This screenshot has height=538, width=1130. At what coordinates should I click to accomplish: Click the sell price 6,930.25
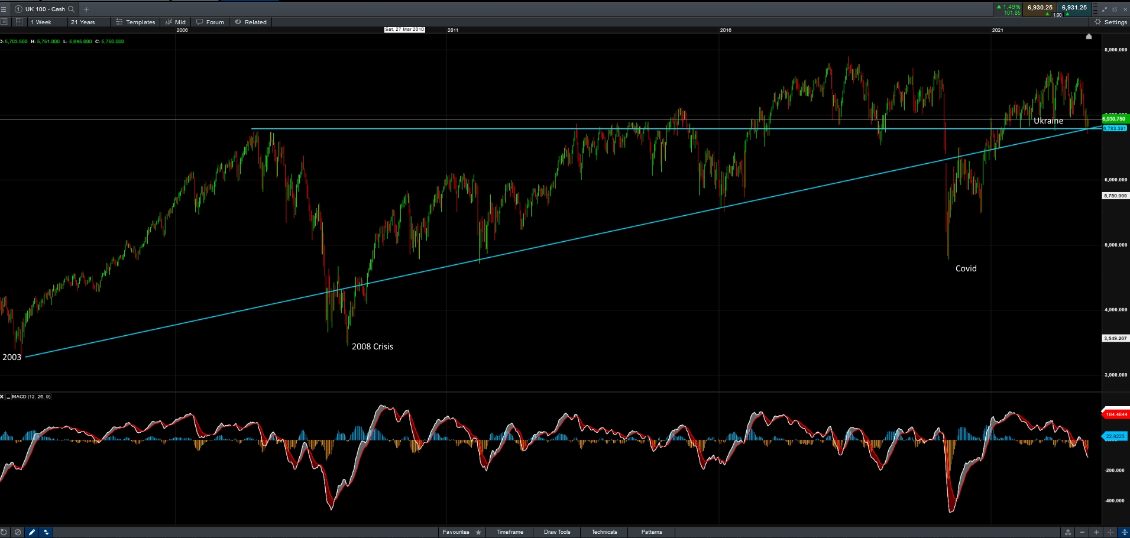point(1040,8)
